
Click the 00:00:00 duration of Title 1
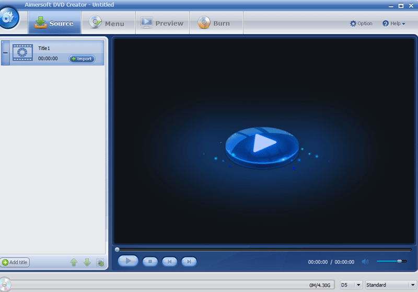click(x=48, y=59)
